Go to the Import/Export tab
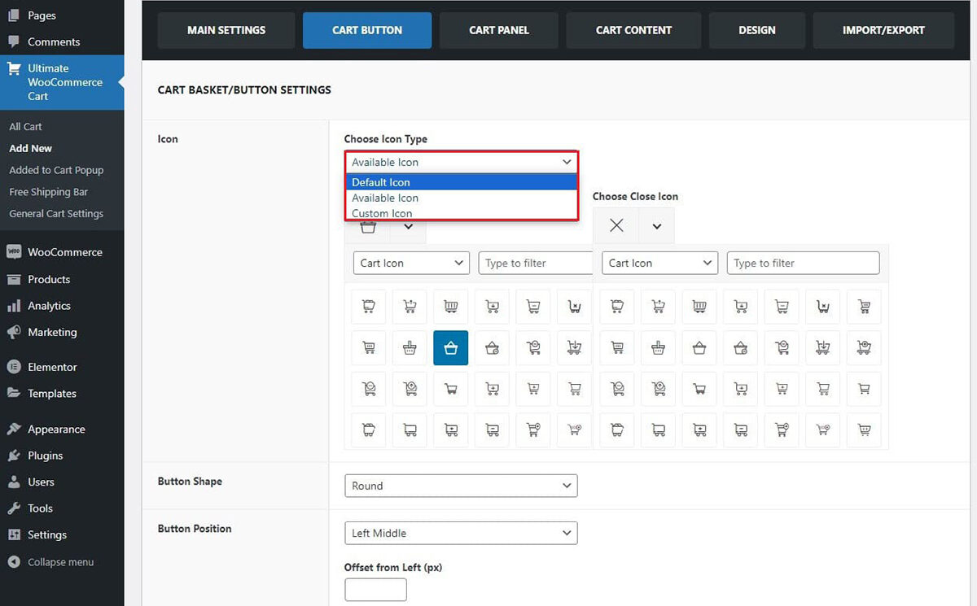This screenshot has height=606, width=977. (883, 30)
